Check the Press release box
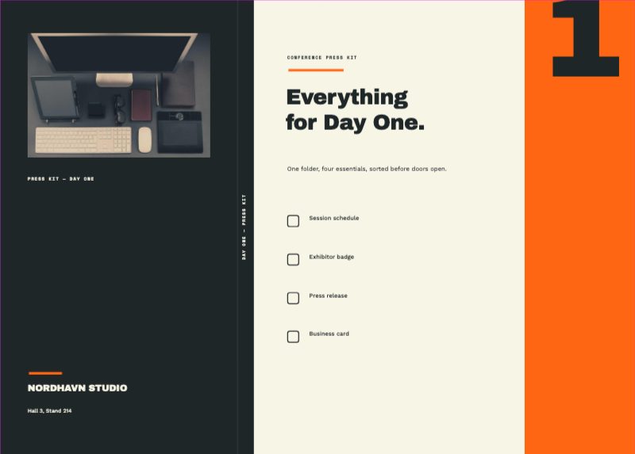The height and width of the screenshot is (454, 635). click(293, 299)
